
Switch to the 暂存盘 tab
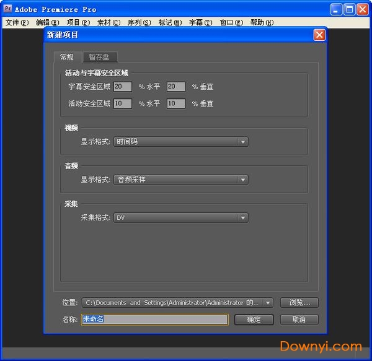click(100, 57)
